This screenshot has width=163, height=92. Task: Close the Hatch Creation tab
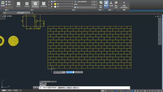[x=124, y=5]
